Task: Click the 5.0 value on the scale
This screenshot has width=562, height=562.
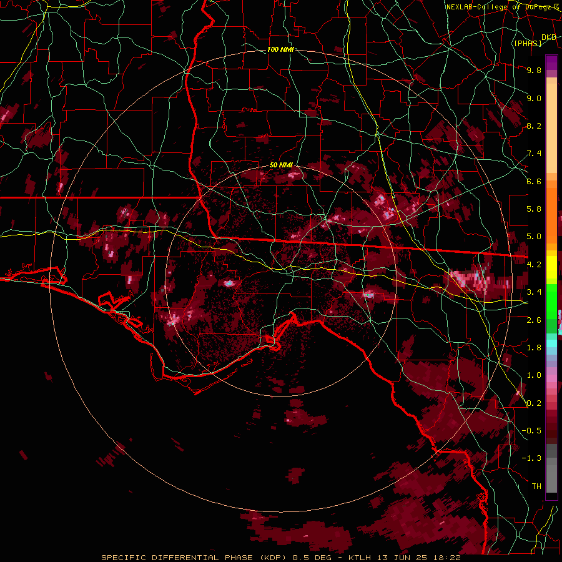Action: tap(534, 237)
